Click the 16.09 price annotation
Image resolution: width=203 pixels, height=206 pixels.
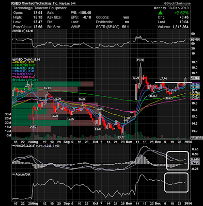click(x=57, y=99)
